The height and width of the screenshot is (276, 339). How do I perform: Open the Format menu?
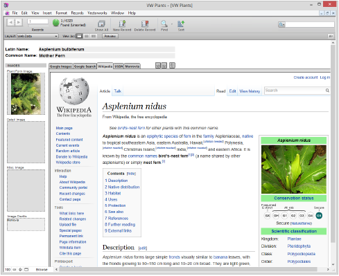61,13
